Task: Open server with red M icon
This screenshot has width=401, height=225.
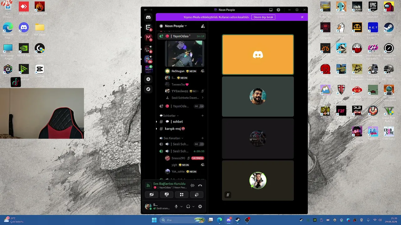Action: tap(148, 37)
